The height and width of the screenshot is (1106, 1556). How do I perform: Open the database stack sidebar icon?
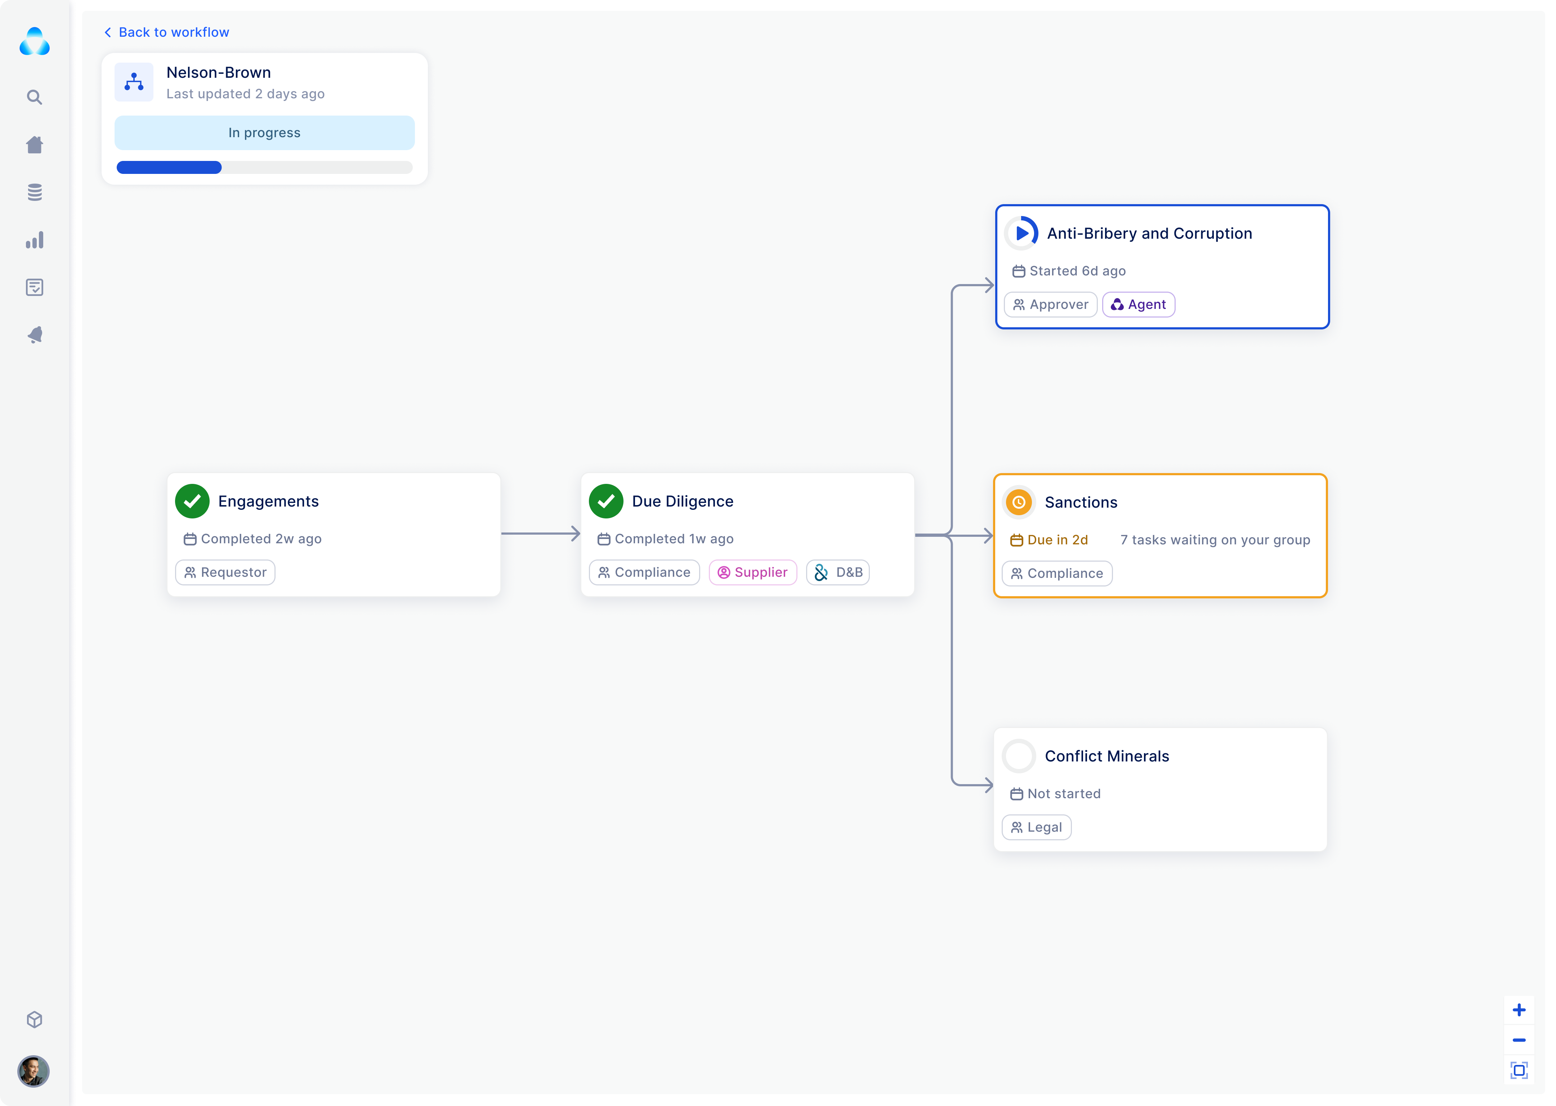[x=35, y=192]
